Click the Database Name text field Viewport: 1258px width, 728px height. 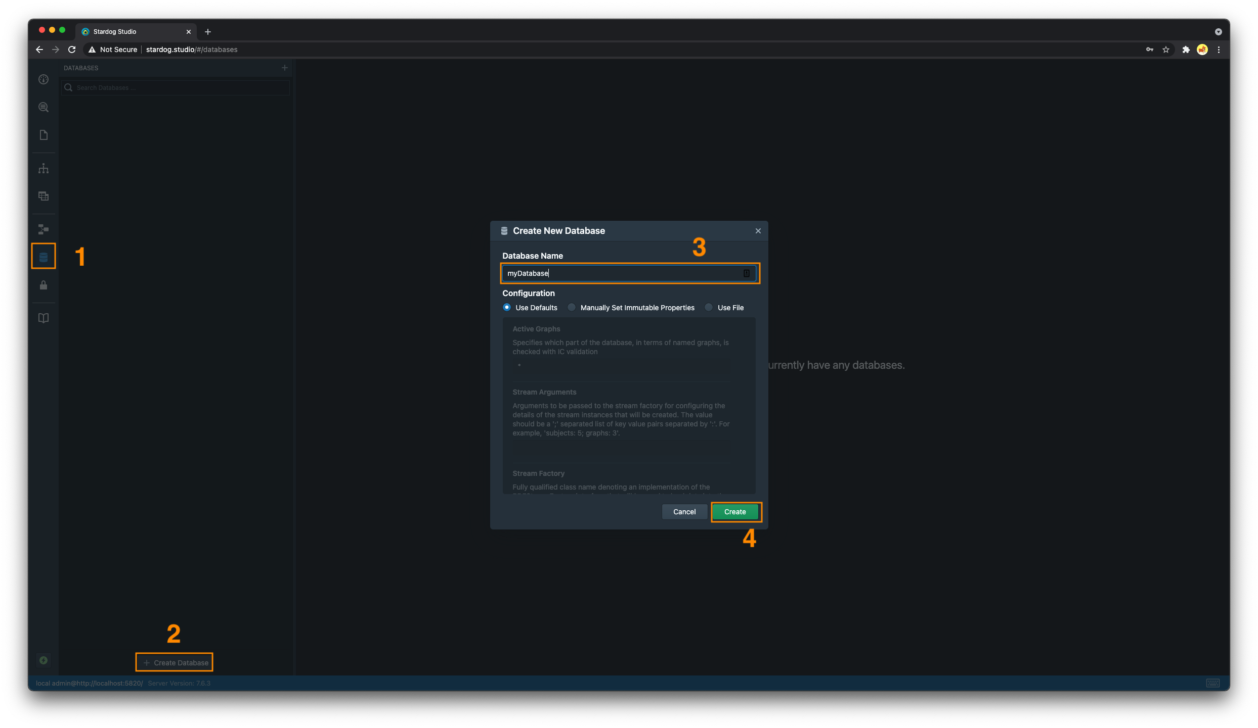tap(622, 273)
